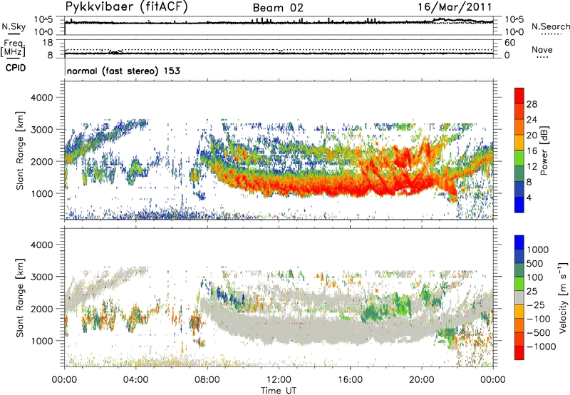Click the -1000 tick on velocity colorbar

point(541,347)
